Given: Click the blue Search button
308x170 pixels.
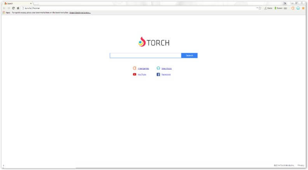Looking at the screenshot, I should 190,56.
